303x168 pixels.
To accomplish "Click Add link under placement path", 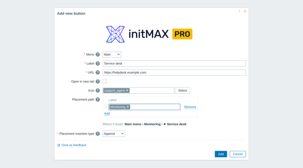I will pyautogui.click(x=107, y=114).
